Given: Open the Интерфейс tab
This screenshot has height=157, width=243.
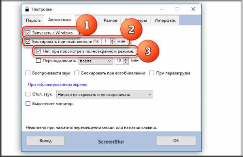Looking at the screenshot, I should pos(165,20).
